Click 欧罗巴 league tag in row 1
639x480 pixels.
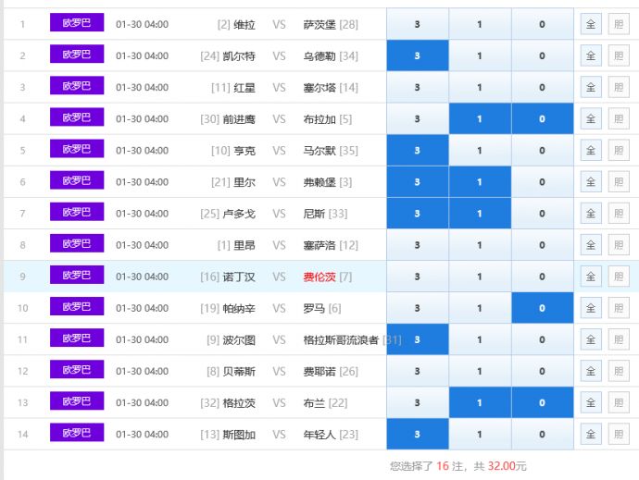pos(77,23)
